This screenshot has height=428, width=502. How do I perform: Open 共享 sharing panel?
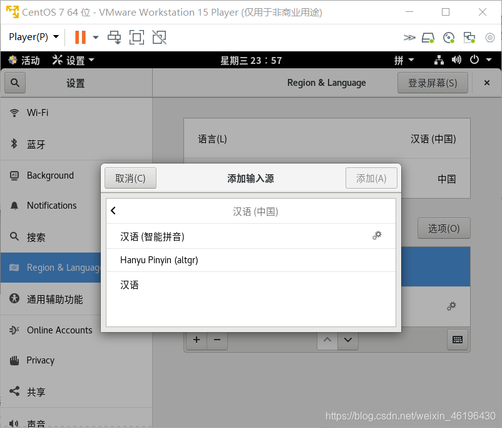[76, 392]
